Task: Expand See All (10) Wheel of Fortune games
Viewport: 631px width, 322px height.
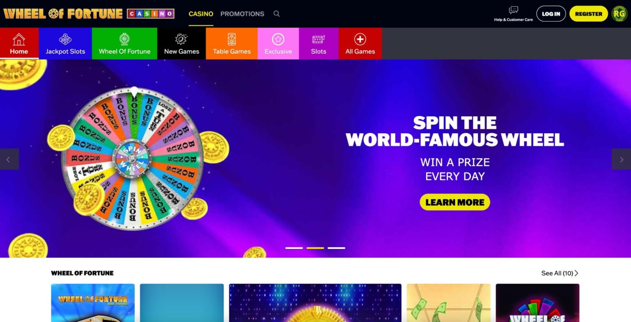Action: tap(560, 273)
